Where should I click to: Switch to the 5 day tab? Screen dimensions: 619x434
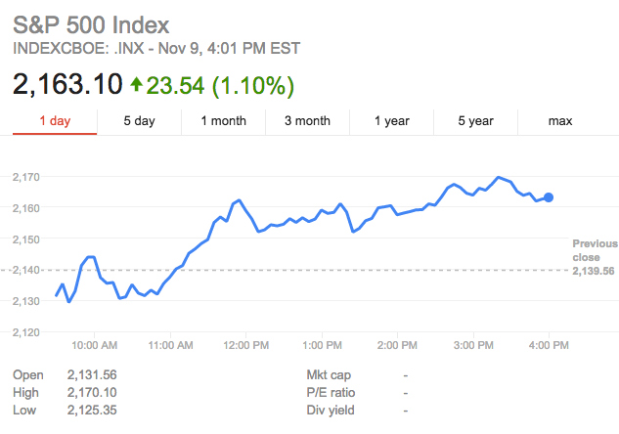139,121
